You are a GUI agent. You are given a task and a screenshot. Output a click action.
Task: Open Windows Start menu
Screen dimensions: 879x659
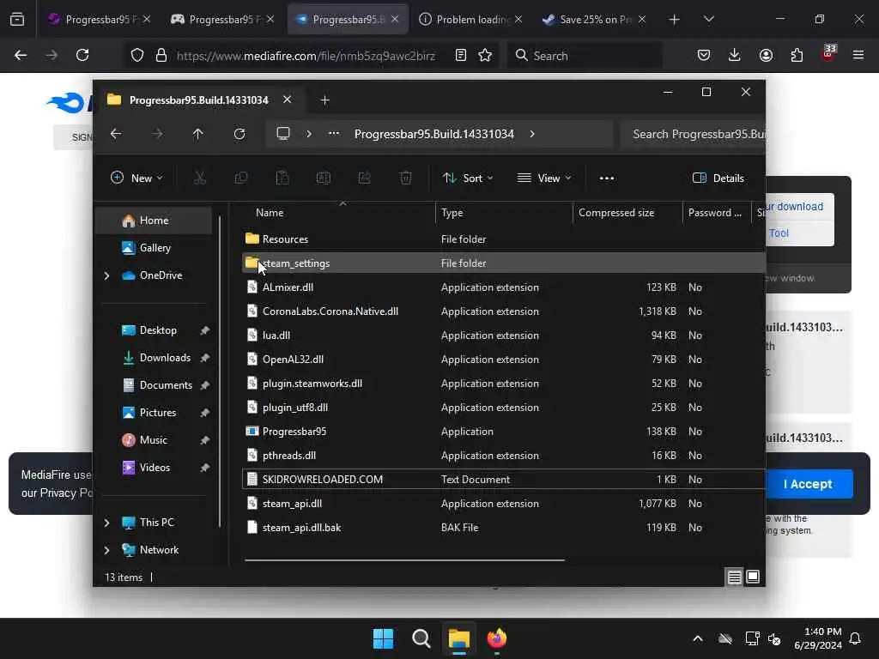pyautogui.click(x=384, y=638)
